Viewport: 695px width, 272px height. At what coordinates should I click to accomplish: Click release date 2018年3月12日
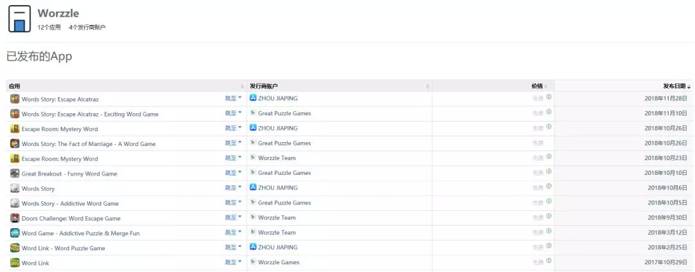pos(667,233)
